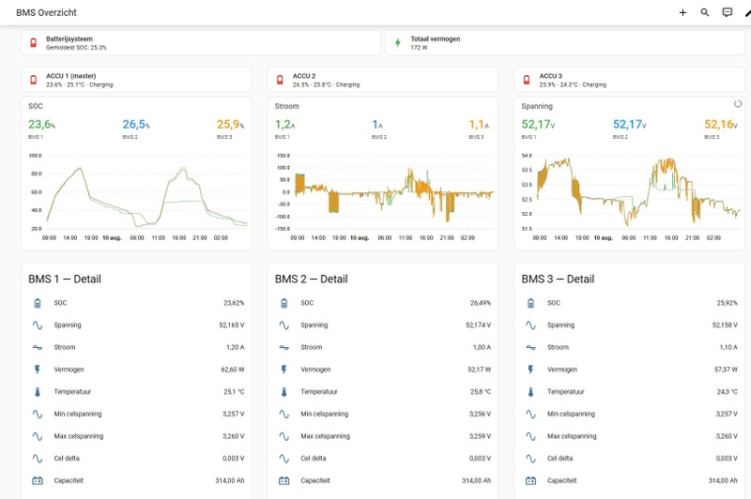Click the Spanning row in BMS 3 Detail
This screenshot has height=499, width=751.
pos(629,325)
